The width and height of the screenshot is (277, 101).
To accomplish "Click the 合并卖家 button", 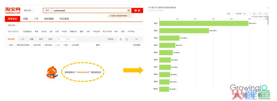I will click(x=137, y=45).
